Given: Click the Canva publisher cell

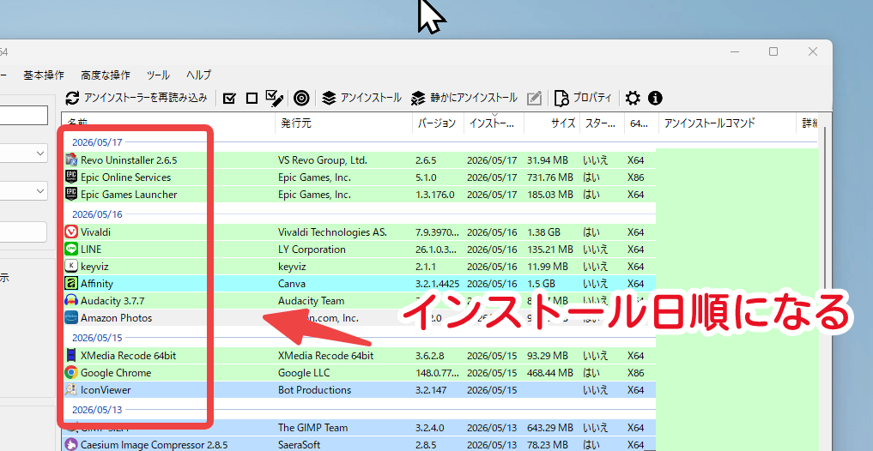Looking at the screenshot, I should pos(292,284).
